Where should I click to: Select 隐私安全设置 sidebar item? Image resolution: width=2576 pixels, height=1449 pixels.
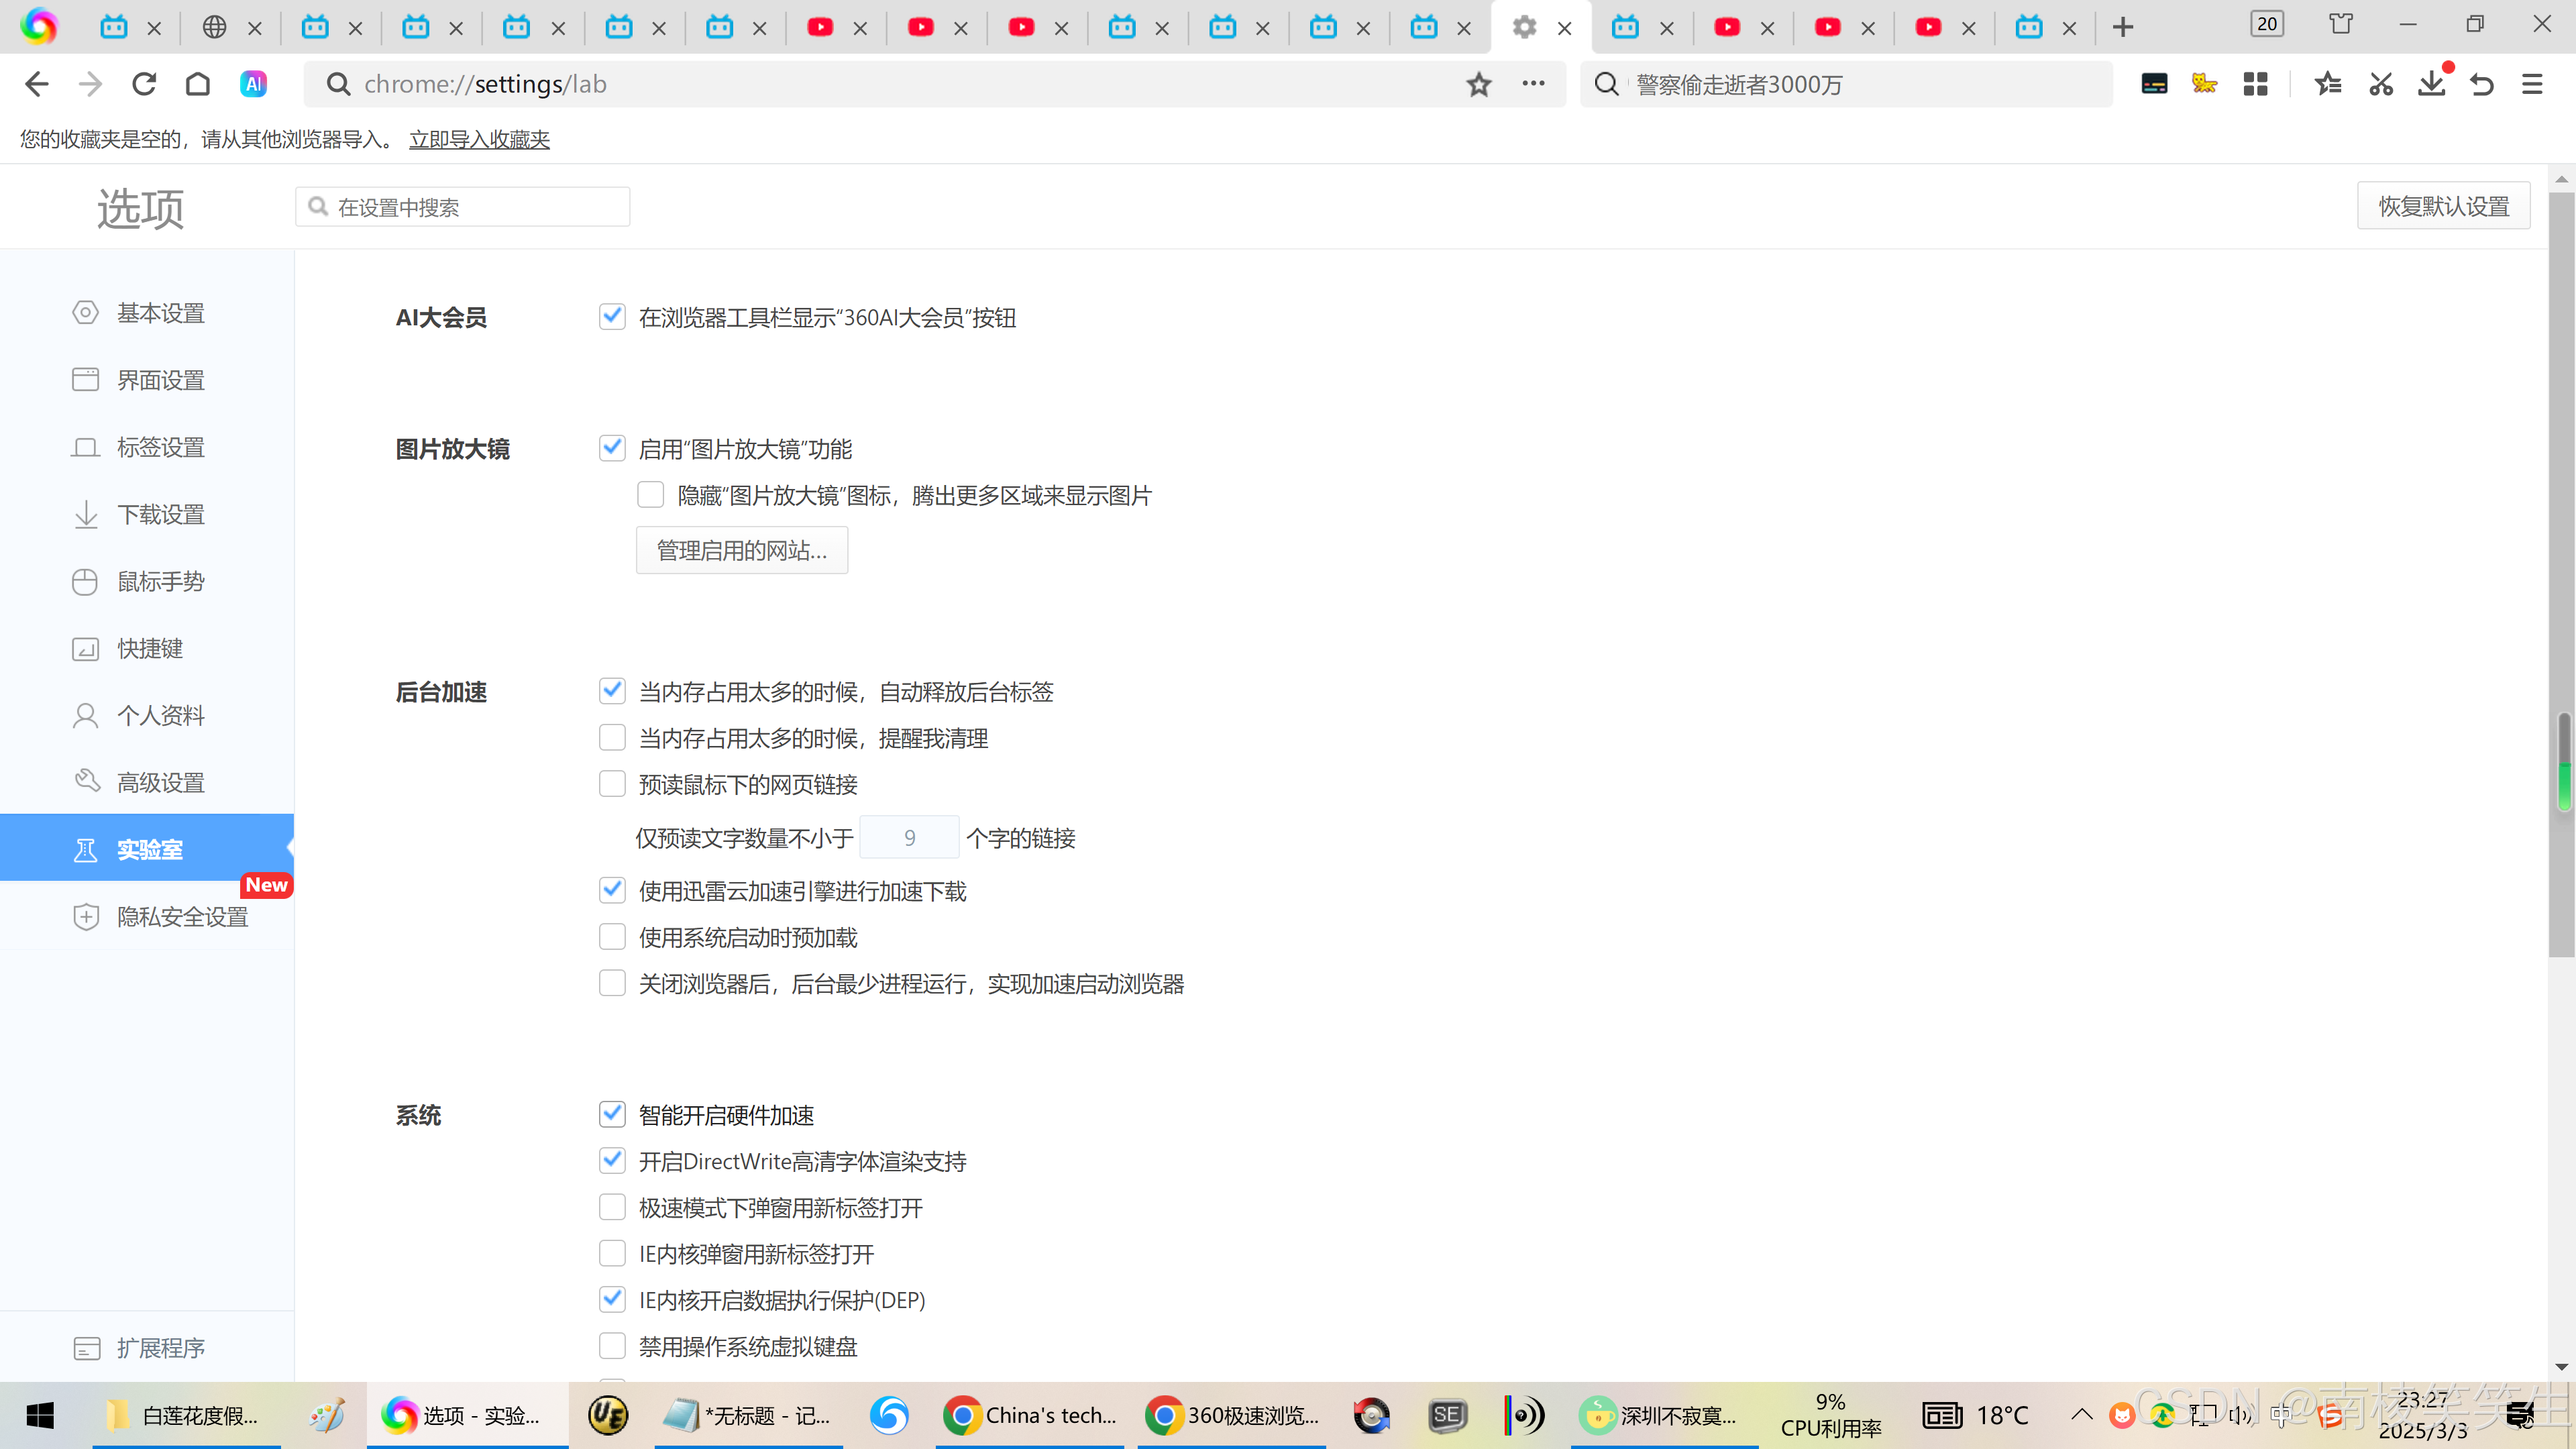[x=182, y=916]
